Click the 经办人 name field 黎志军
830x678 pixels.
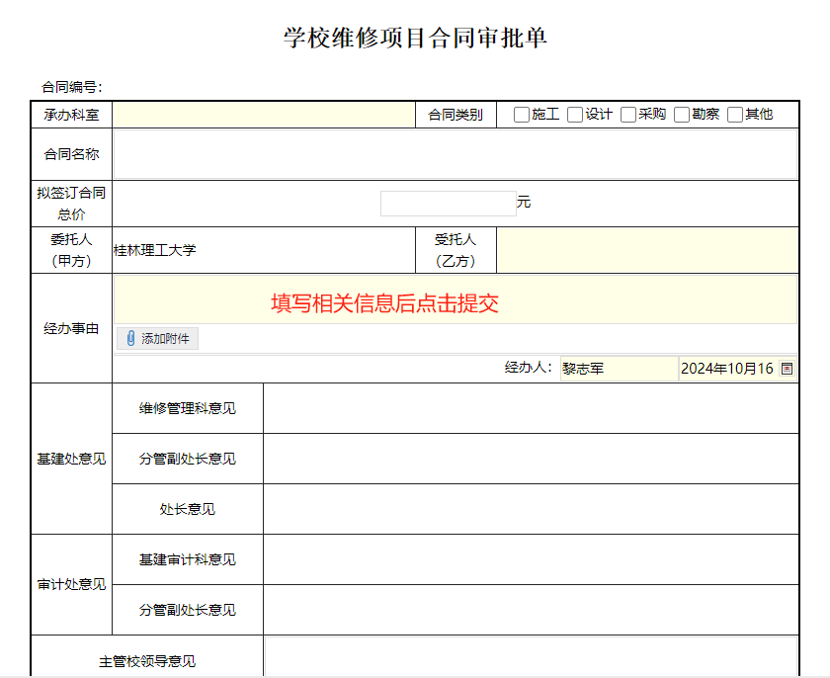(619, 369)
